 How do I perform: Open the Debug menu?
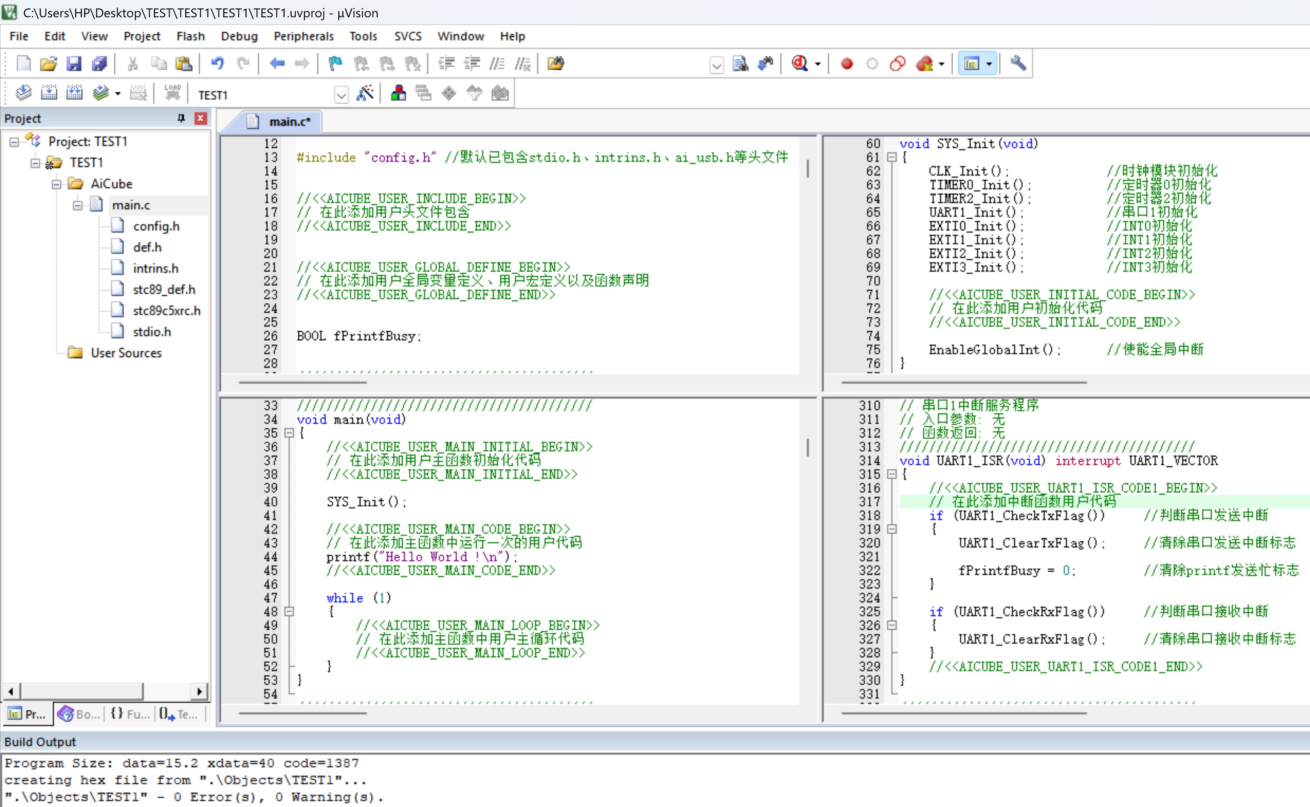coord(239,36)
